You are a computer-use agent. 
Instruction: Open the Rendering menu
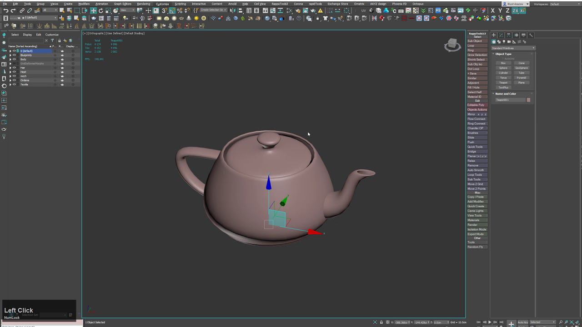point(143,4)
